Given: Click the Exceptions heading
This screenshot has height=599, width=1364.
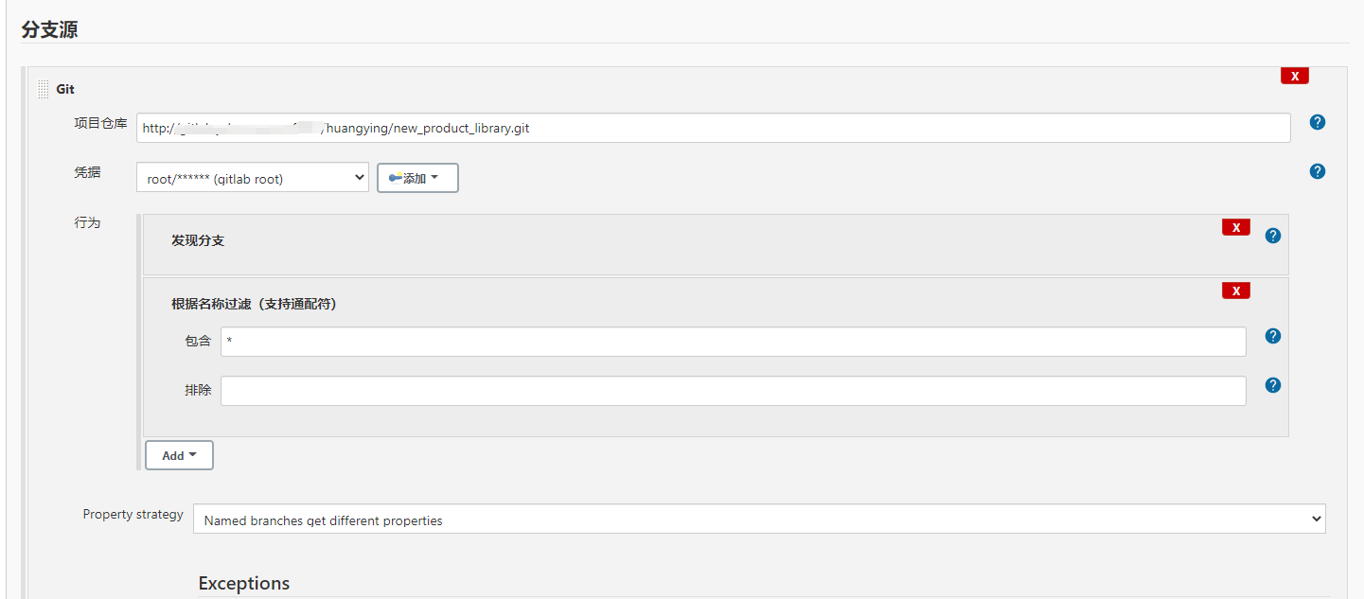Looking at the screenshot, I should [x=243, y=583].
